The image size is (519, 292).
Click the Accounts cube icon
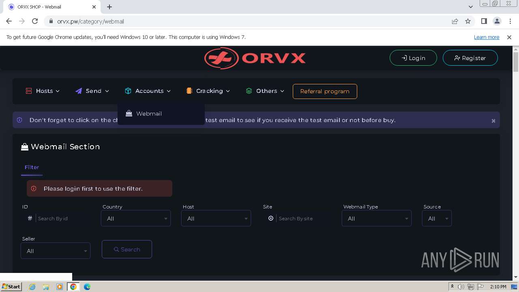(128, 91)
